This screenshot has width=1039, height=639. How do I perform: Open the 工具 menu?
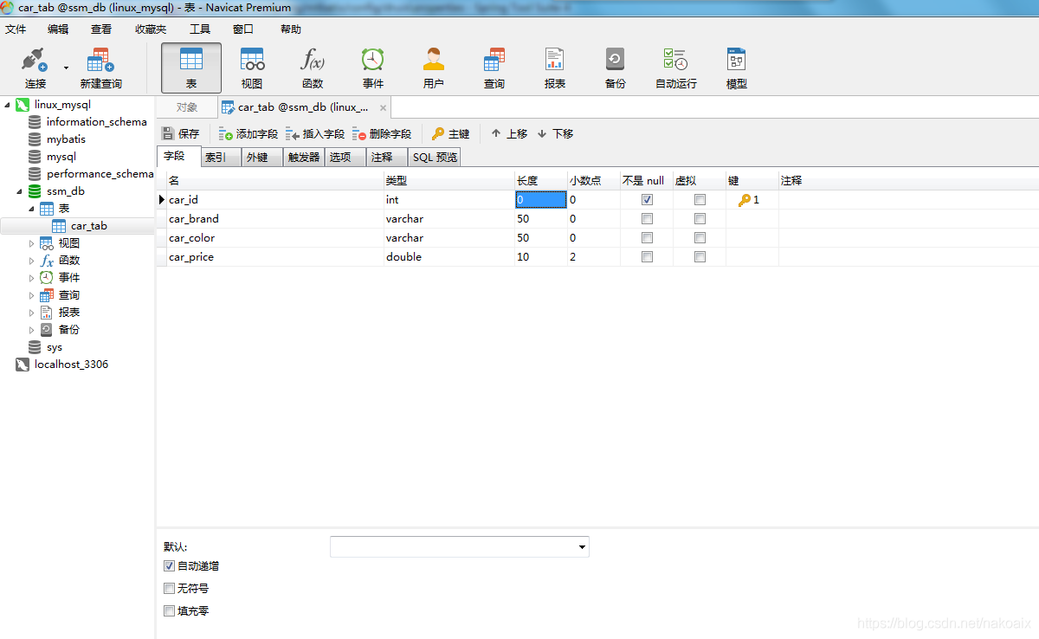tap(200, 29)
